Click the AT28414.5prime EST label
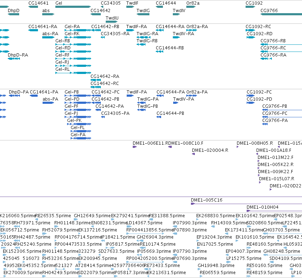The width and height of the screenshot is (302, 278). 93,265
